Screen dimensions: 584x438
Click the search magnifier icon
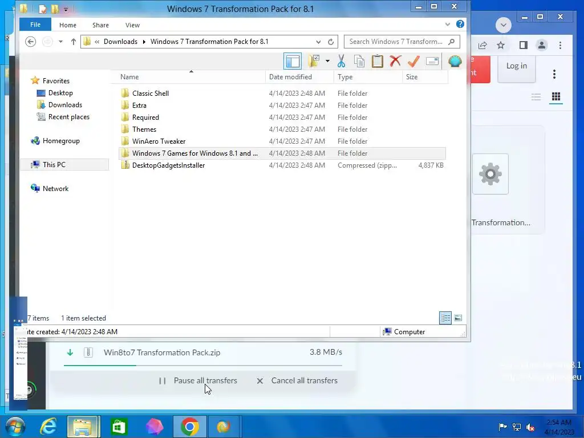tap(452, 42)
